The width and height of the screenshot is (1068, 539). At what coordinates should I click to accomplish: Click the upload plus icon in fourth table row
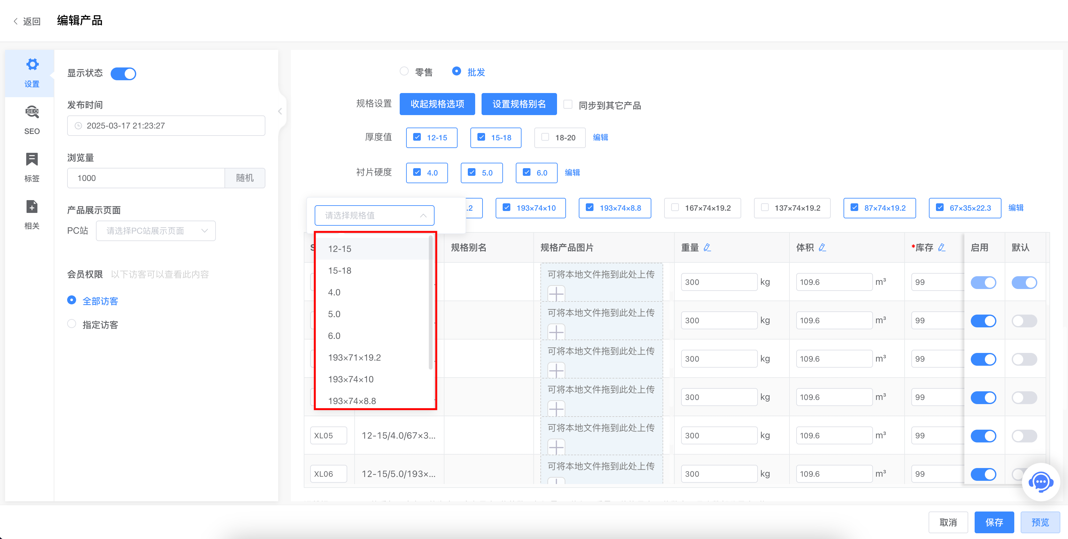[556, 409]
